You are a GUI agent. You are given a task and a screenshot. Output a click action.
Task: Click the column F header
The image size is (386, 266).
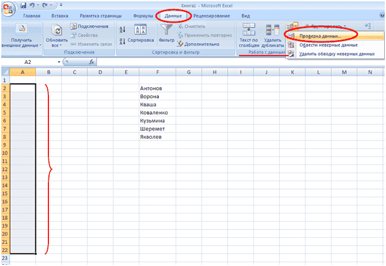(x=157, y=72)
